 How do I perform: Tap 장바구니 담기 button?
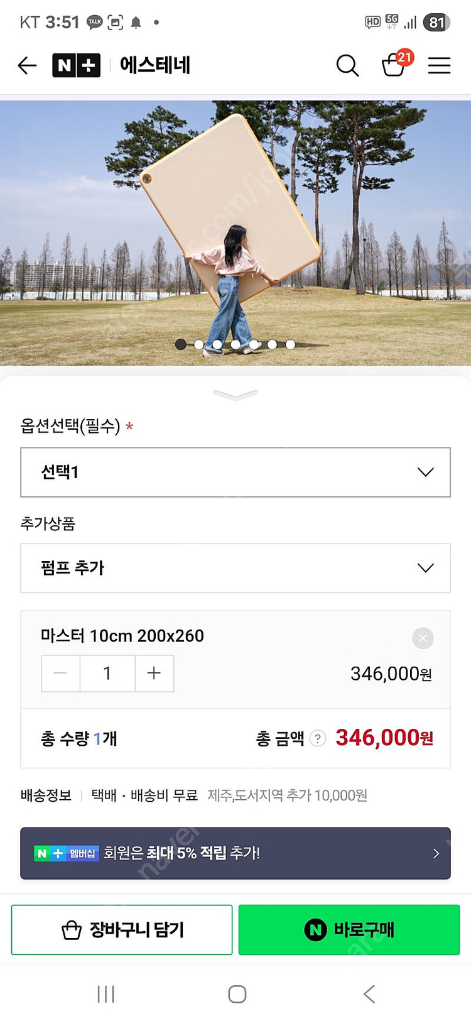[x=122, y=930]
